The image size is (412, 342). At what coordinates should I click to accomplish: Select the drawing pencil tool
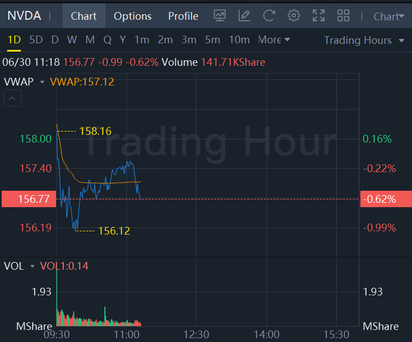click(x=244, y=16)
